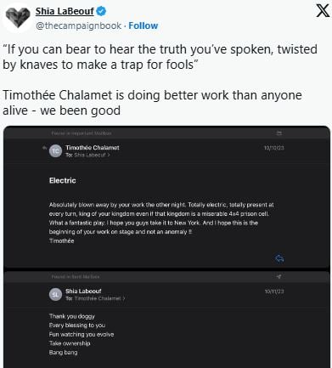Click sender name Timothée Chalamet in email

93,148
